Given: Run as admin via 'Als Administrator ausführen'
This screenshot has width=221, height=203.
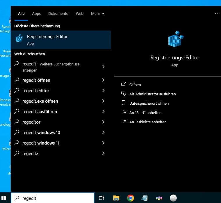Looking at the screenshot, I should [152, 94].
